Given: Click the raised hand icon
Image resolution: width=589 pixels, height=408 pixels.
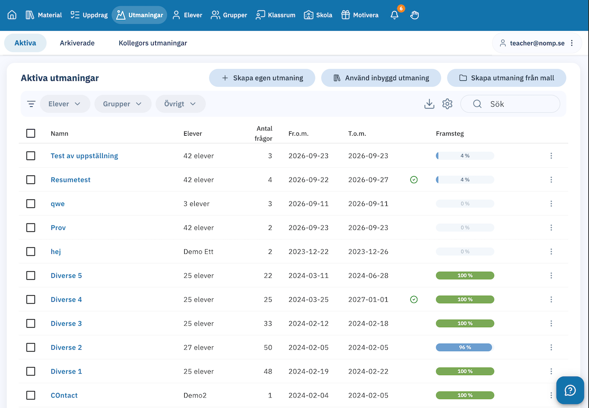Looking at the screenshot, I should [x=414, y=15].
